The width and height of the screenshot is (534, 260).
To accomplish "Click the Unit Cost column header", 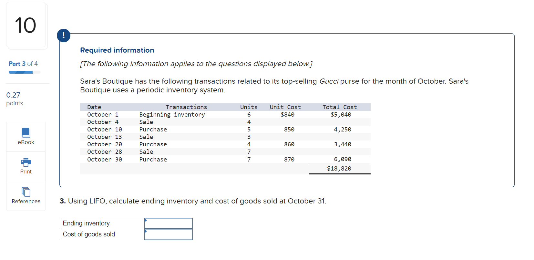I will pyautogui.click(x=285, y=107).
